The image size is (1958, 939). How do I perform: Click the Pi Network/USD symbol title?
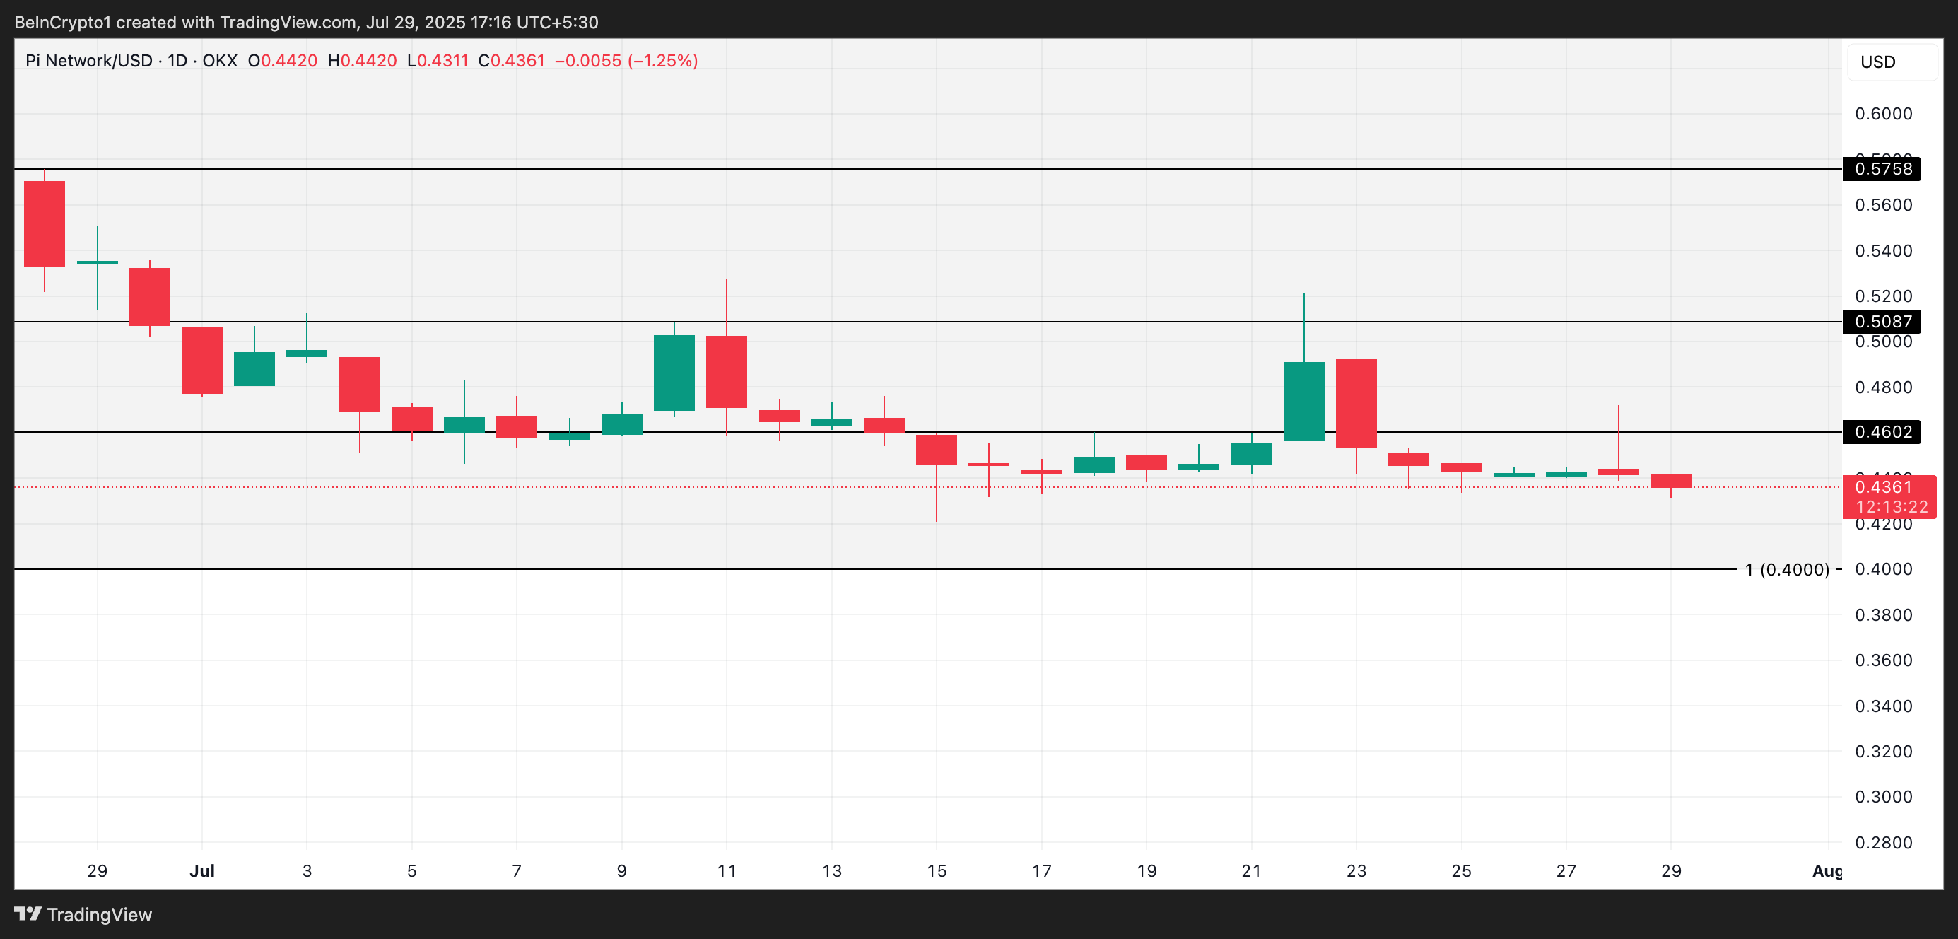[89, 61]
